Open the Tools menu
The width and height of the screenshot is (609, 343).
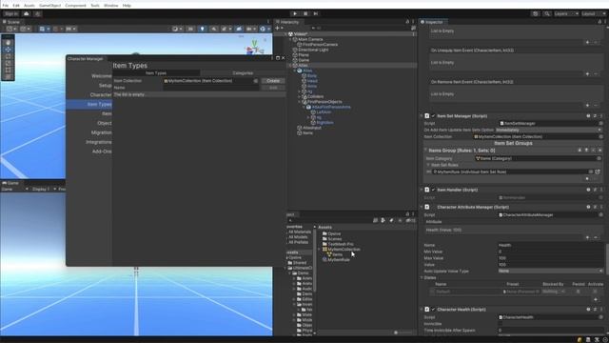[x=95, y=6]
